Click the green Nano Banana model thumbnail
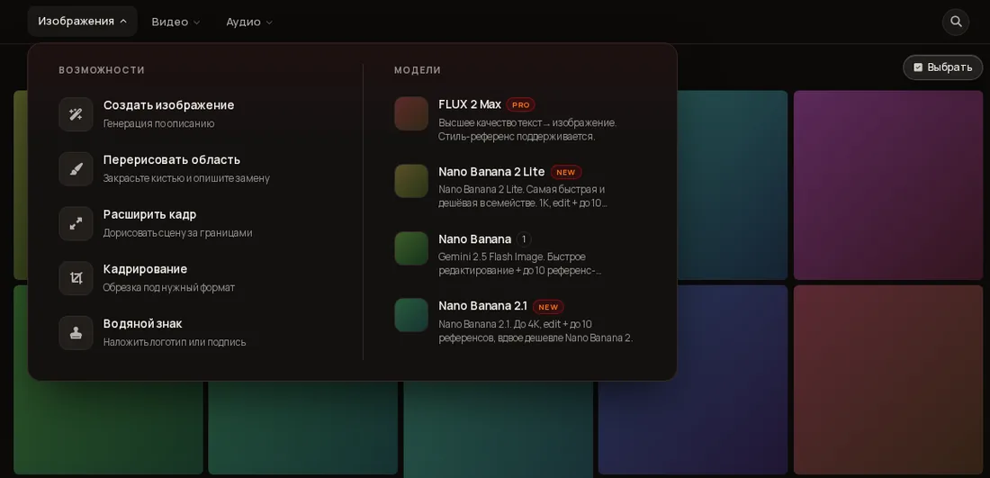The width and height of the screenshot is (990, 478). 411,248
